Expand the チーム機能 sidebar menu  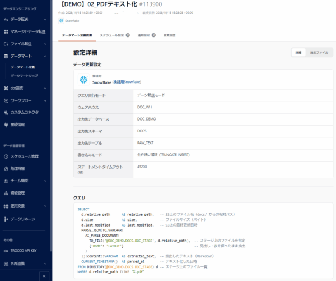pyautogui.click(x=45, y=181)
